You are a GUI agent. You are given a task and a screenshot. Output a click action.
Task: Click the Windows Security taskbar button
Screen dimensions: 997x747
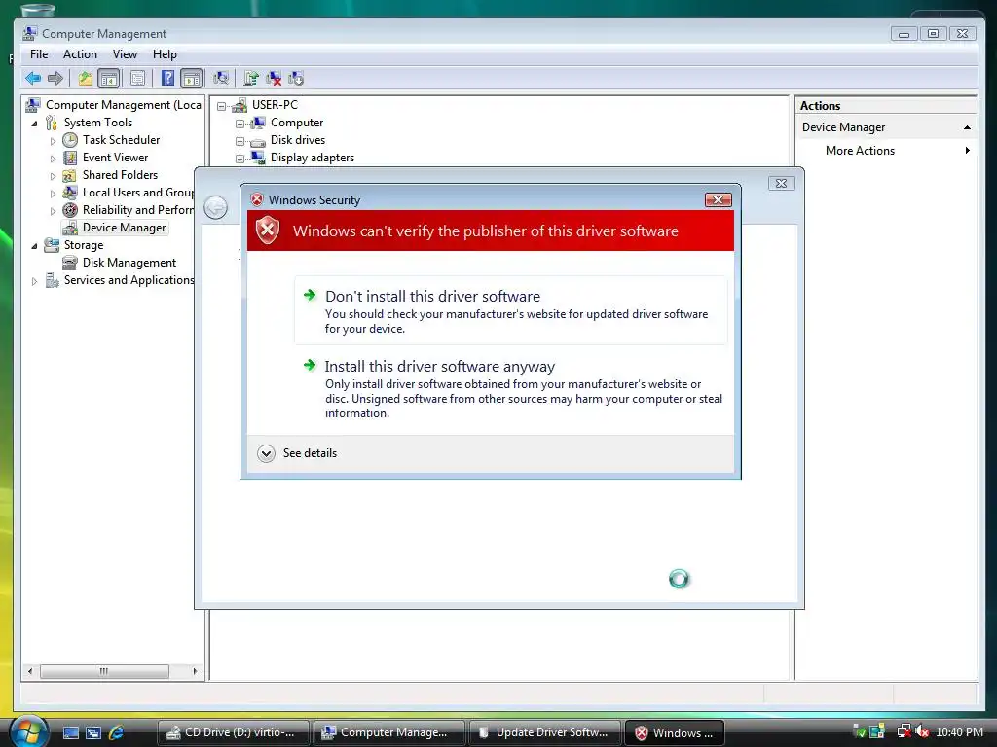675,732
